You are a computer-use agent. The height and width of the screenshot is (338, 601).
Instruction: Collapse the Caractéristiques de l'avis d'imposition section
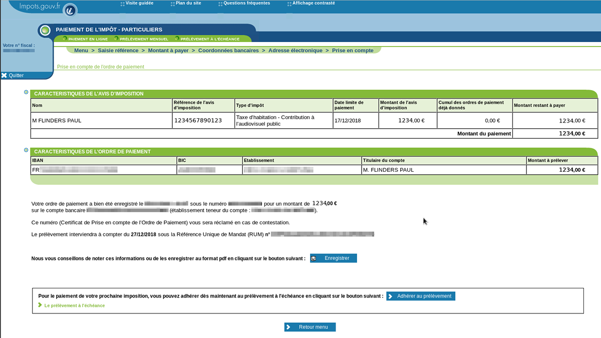[26, 92]
